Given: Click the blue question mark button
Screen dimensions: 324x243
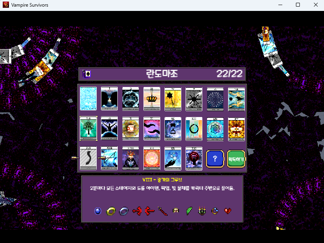Looking at the screenshot, I should pos(215,159).
